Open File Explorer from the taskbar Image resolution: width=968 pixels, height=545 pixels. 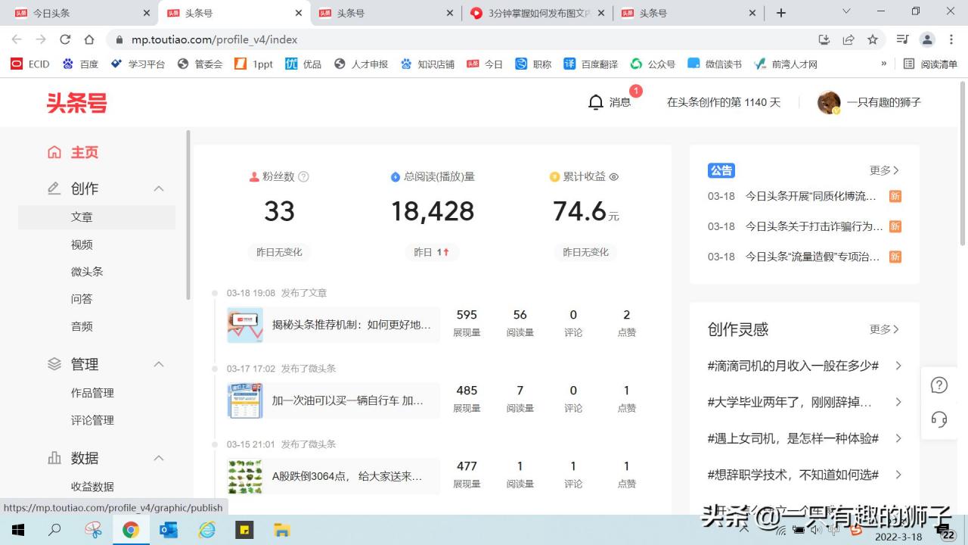(282, 530)
